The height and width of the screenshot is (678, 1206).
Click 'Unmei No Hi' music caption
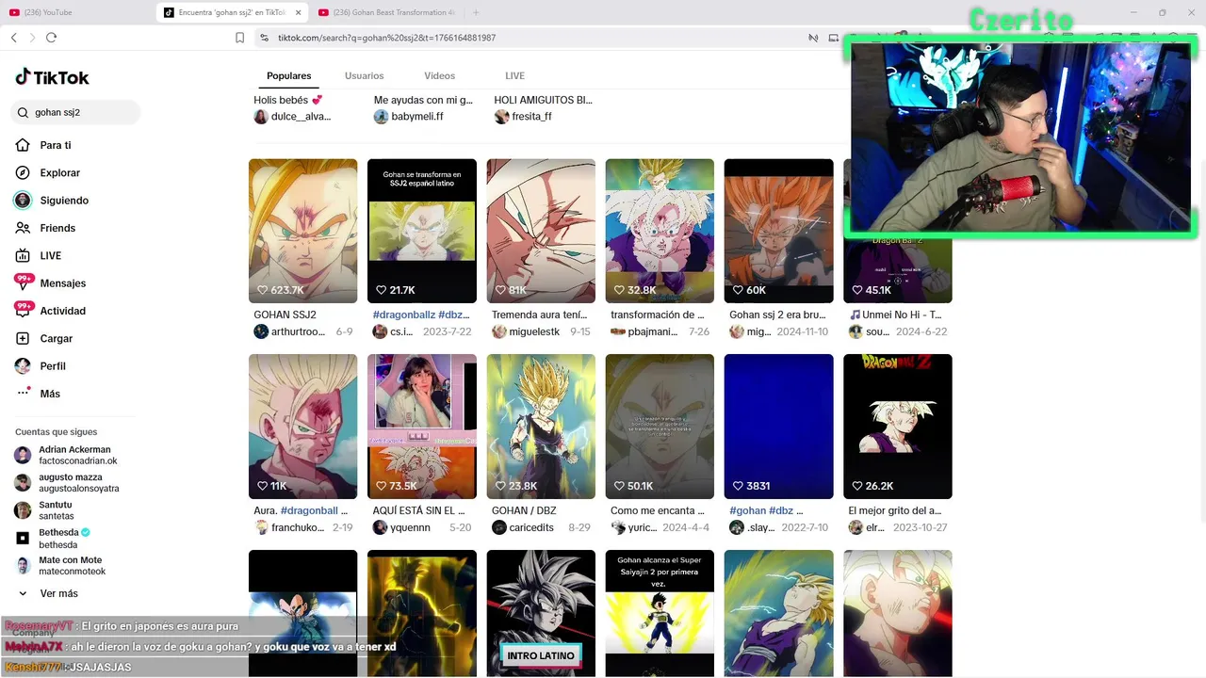pos(895,315)
